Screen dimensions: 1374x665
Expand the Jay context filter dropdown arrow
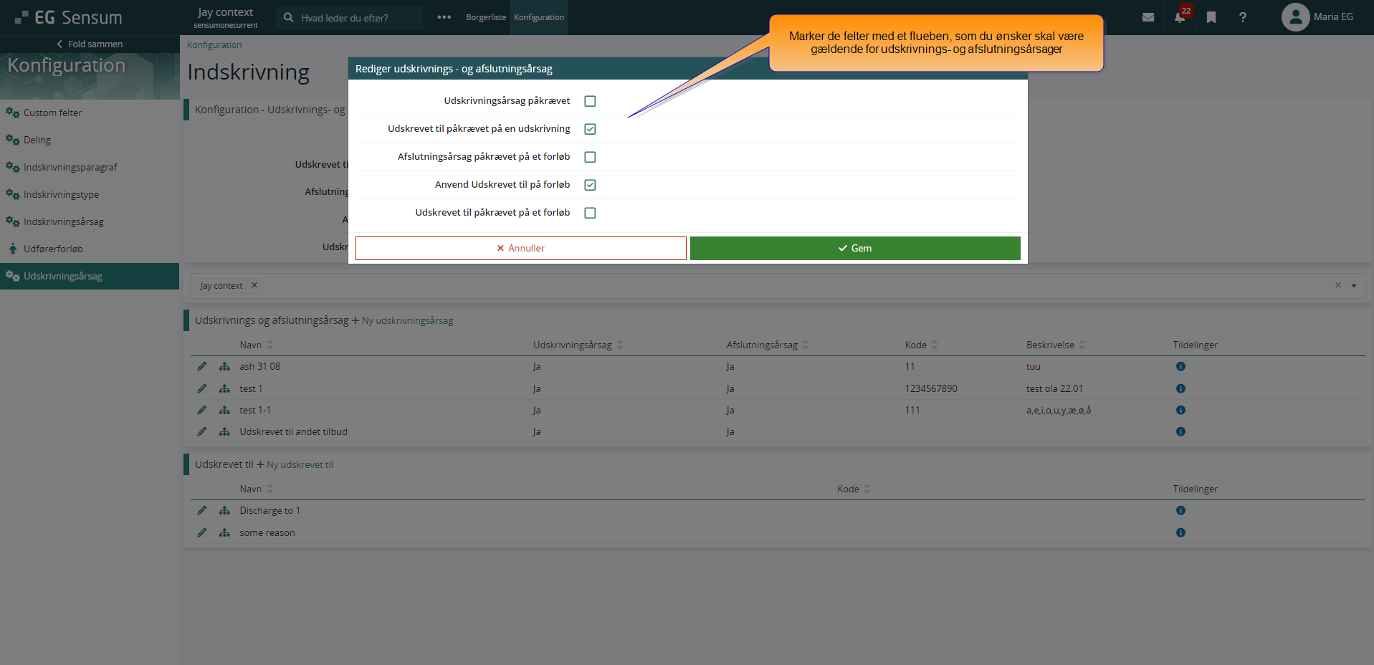point(1353,285)
